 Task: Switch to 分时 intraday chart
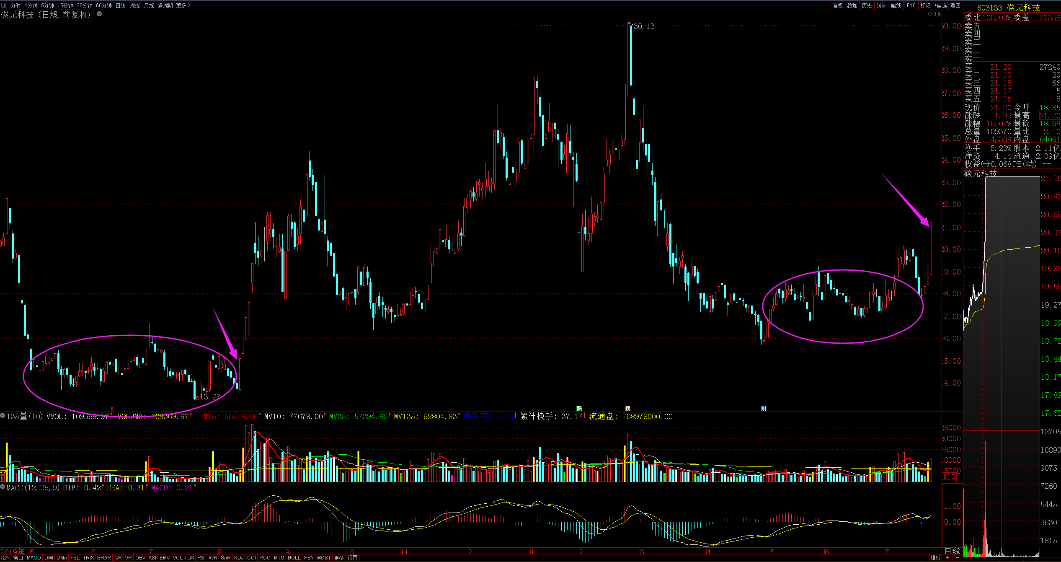point(15,5)
